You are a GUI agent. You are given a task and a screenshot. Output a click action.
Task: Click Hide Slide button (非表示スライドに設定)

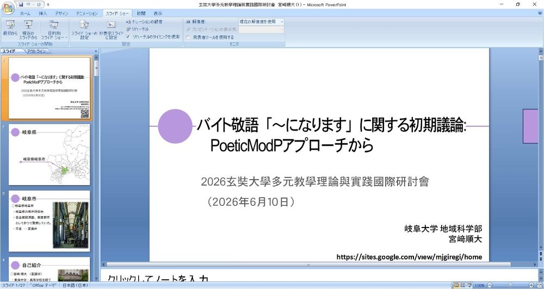coord(111,29)
